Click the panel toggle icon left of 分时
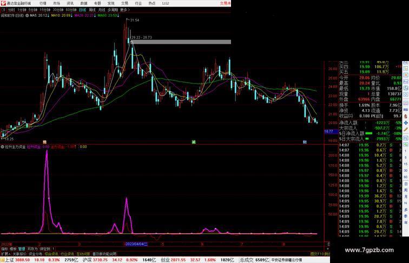Image resolution: width=409 pixels, height=263 pixels. coord(3,10)
